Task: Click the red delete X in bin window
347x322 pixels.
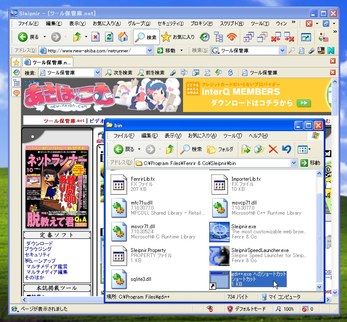Action: (273, 149)
